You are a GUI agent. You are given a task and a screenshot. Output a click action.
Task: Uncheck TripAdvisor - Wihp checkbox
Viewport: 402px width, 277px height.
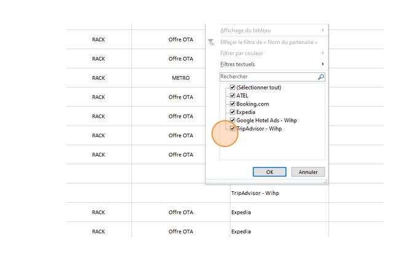[232, 128]
